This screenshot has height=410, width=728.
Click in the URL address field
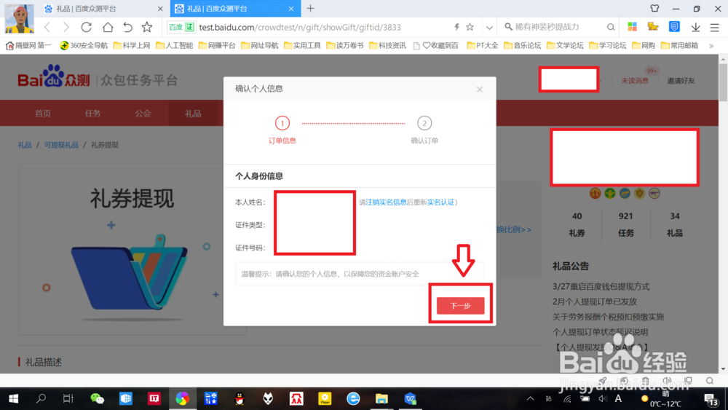pos(299,28)
